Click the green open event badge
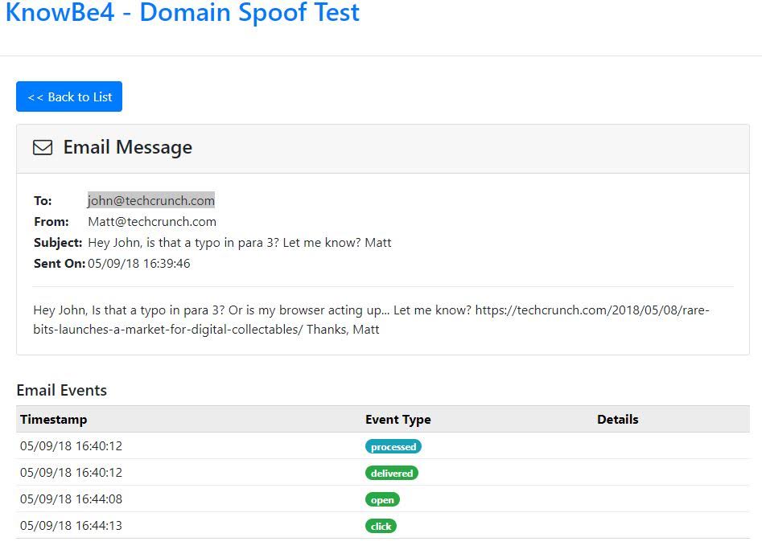 pos(382,499)
